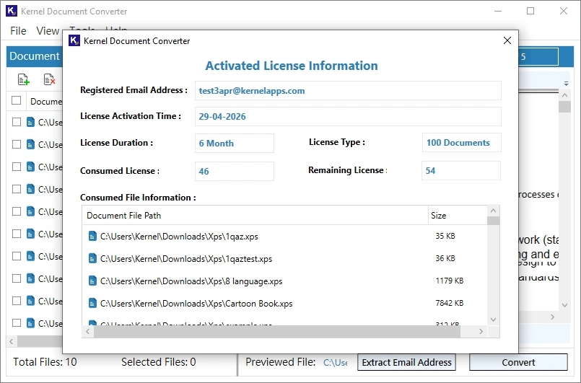Check the fifth document row checkbox

(17, 211)
